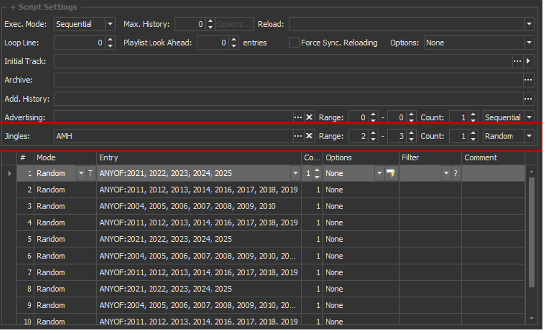Browse for an Archive with ellipsis icon
547x334 pixels.
click(x=528, y=80)
